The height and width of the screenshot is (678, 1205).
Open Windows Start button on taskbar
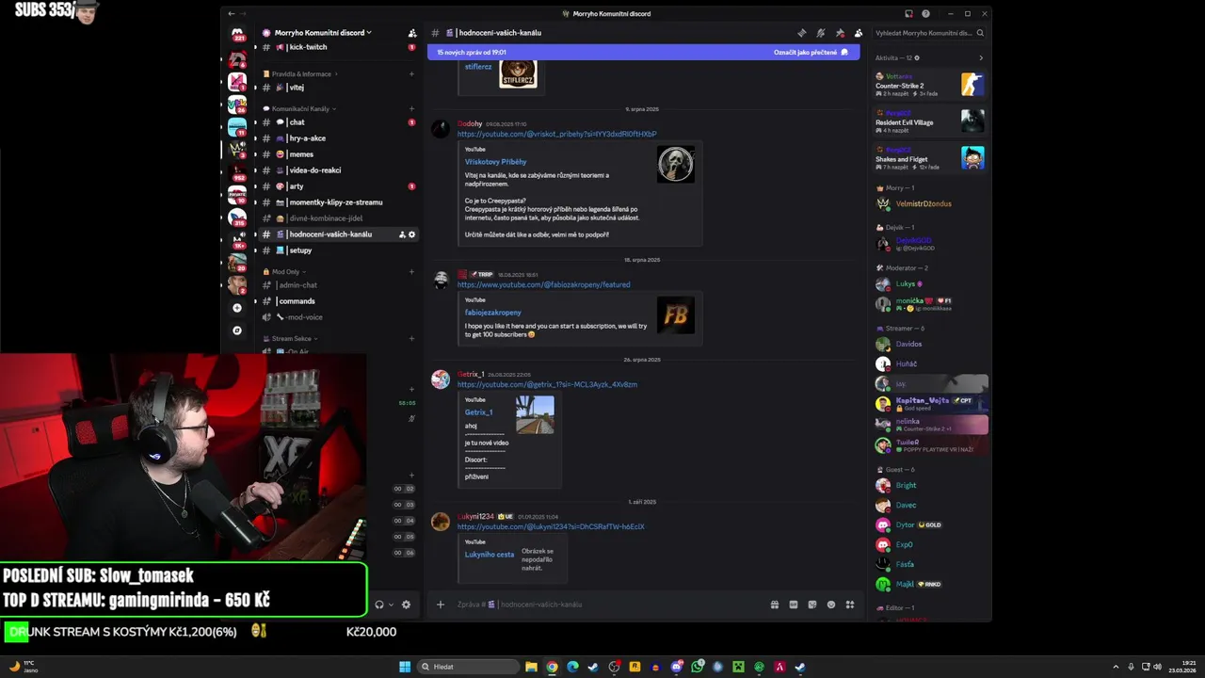pyautogui.click(x=405, y=667)
